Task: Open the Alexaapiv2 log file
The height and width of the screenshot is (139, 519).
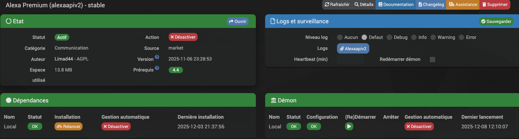Action: [353, 49]
